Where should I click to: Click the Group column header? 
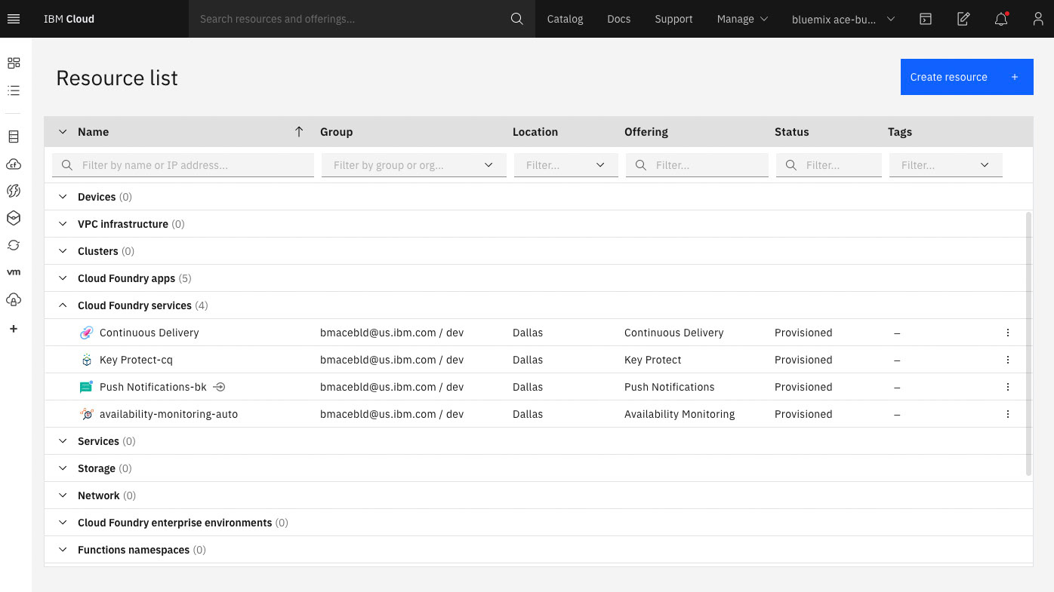coord(336,132)
